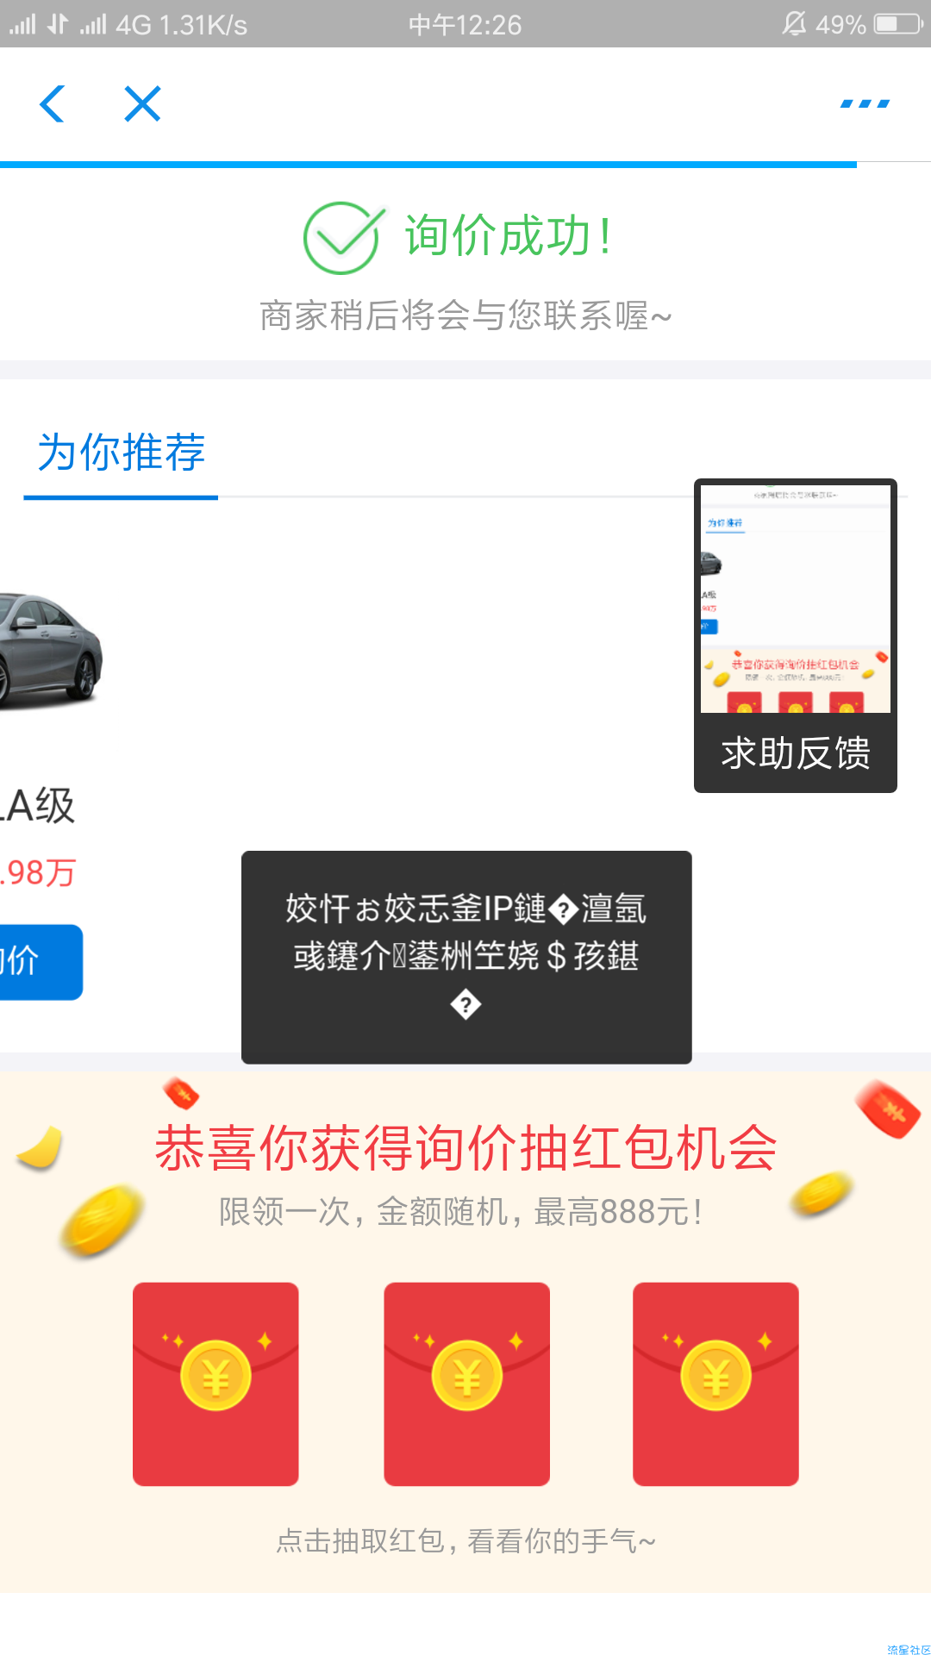
Task: Open the first red envelope
Action: tap(216, 1384)
